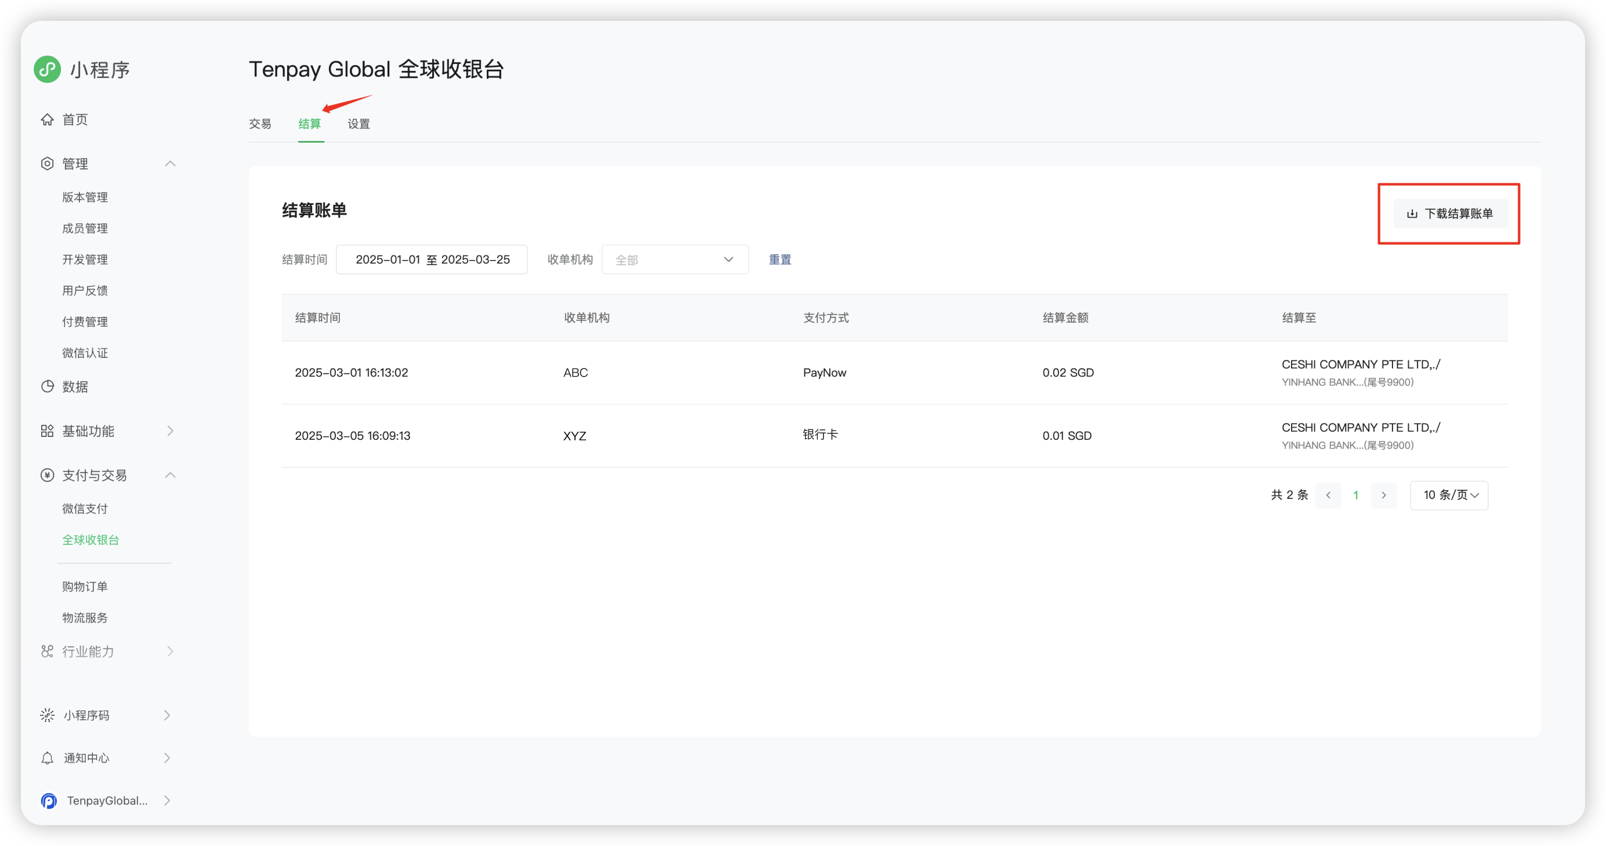Screen dimensions: 1606x846
Task: Click the 行业能力 icon
Action: 48,652
